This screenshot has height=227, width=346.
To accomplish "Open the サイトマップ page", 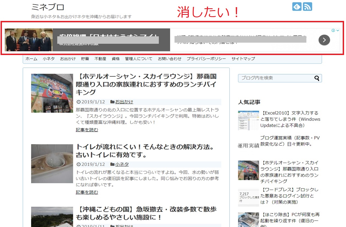I will pyautogui.click(x=243, y=59).
